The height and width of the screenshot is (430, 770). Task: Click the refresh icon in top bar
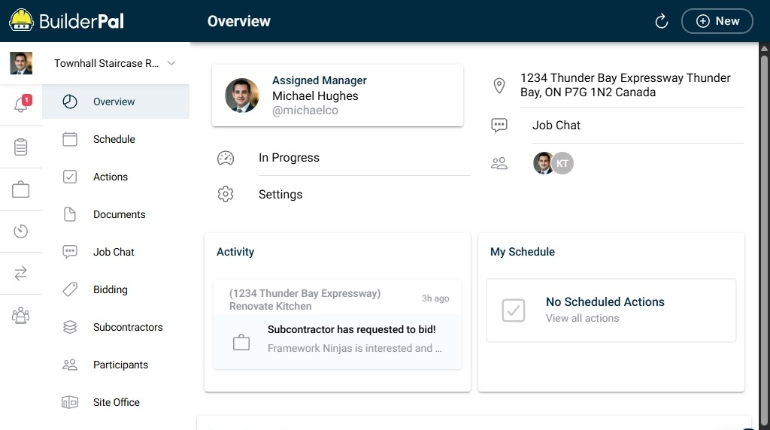tap(662, 21)
